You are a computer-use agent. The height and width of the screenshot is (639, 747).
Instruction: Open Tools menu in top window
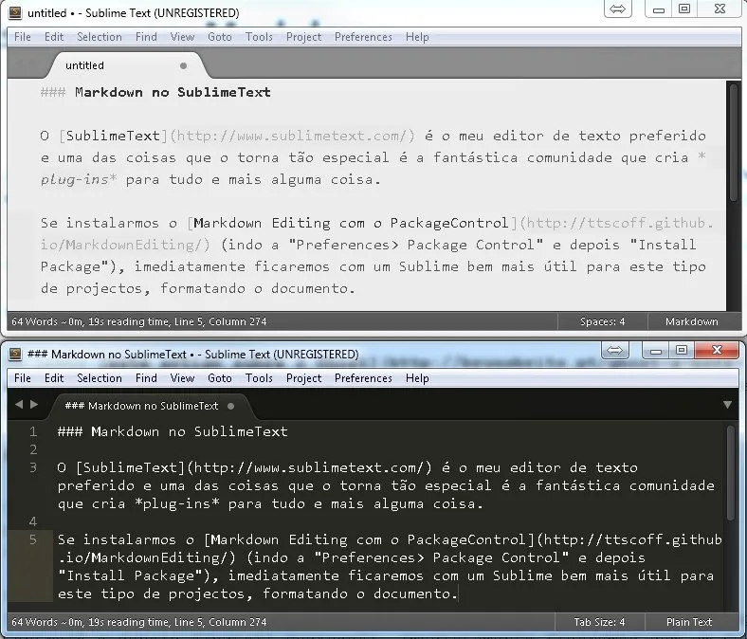pos(259,37)
